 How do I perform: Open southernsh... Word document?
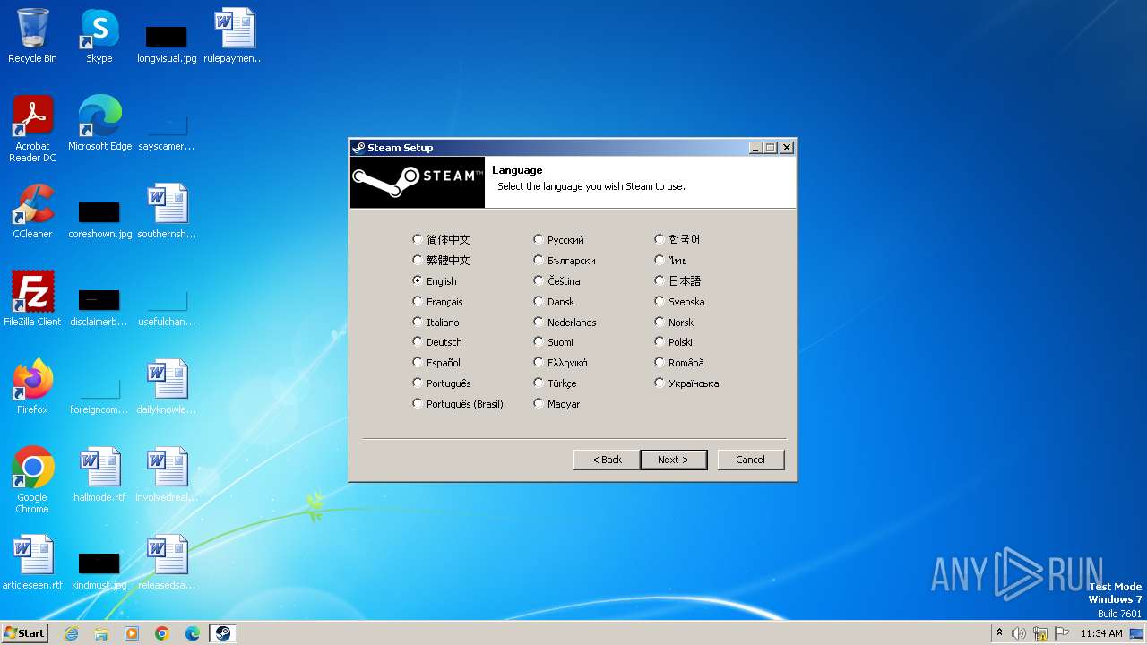click(167, 211)
